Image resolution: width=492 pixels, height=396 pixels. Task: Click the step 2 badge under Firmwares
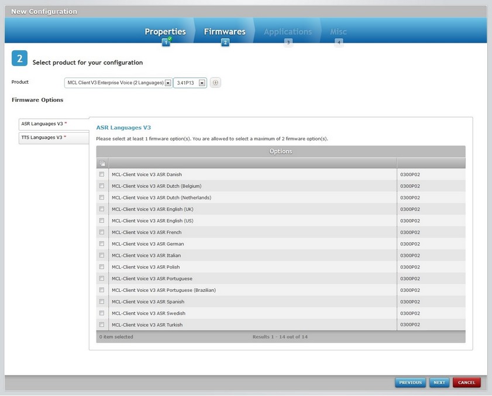point(225,42)
